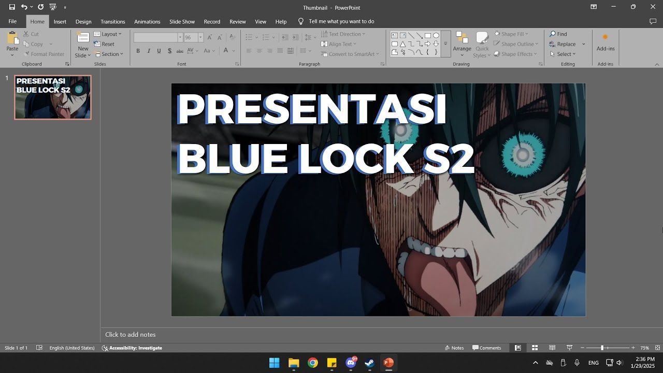Switch to the Transitions tab
Viewport: 663px width, 373px height.
(x=113, y=22)
